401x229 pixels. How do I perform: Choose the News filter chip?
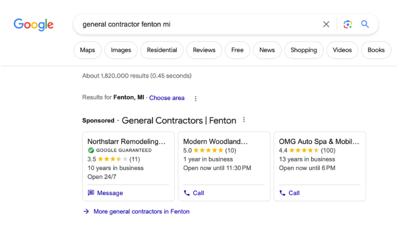[267, 50]
